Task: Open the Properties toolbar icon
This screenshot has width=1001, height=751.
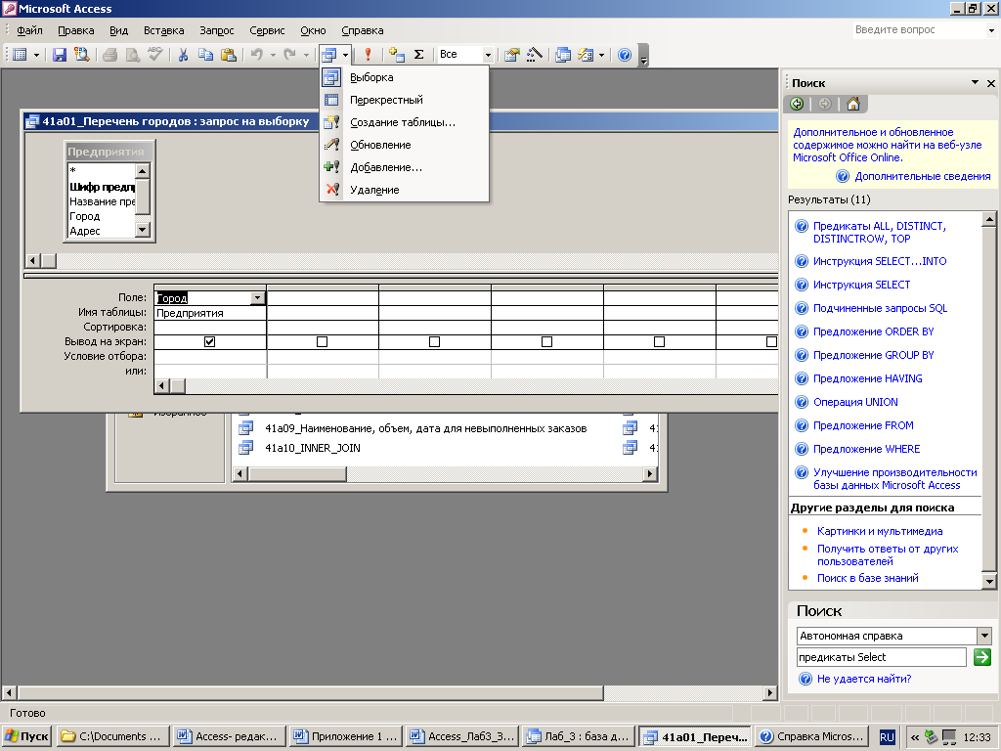Action: [x=511, y=55]
